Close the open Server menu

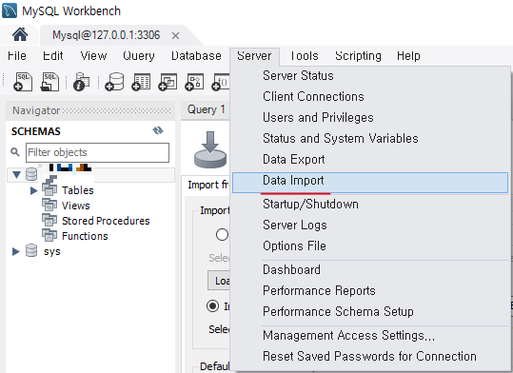point(254,56)
